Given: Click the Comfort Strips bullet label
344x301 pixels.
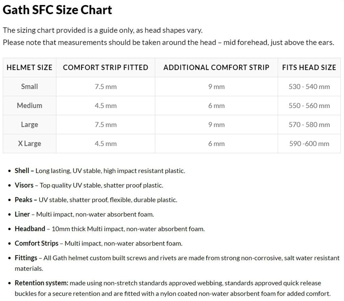Looking at the screenshot, I should pos(36,243).
